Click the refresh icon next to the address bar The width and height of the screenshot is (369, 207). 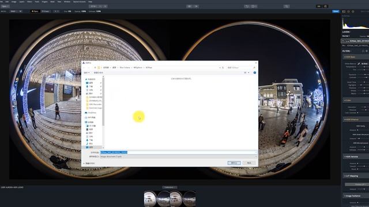coord(223,68)
